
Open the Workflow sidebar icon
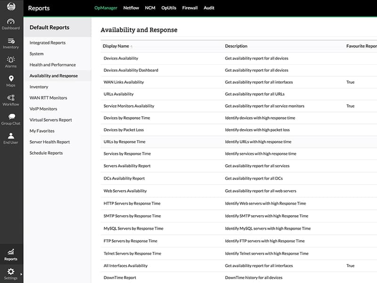(11, 98)
